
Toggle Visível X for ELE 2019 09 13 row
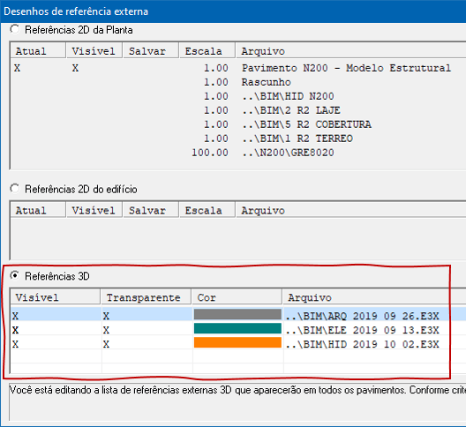pyautogui.click(x=16, y=330)
